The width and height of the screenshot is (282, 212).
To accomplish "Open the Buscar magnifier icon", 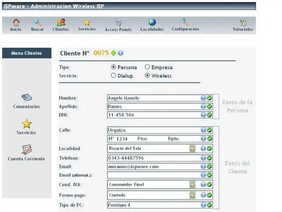I will click(x=37, y=23).
